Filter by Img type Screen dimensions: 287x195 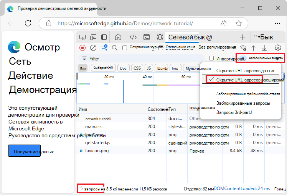pyautogui.click(x=175, y=68)
